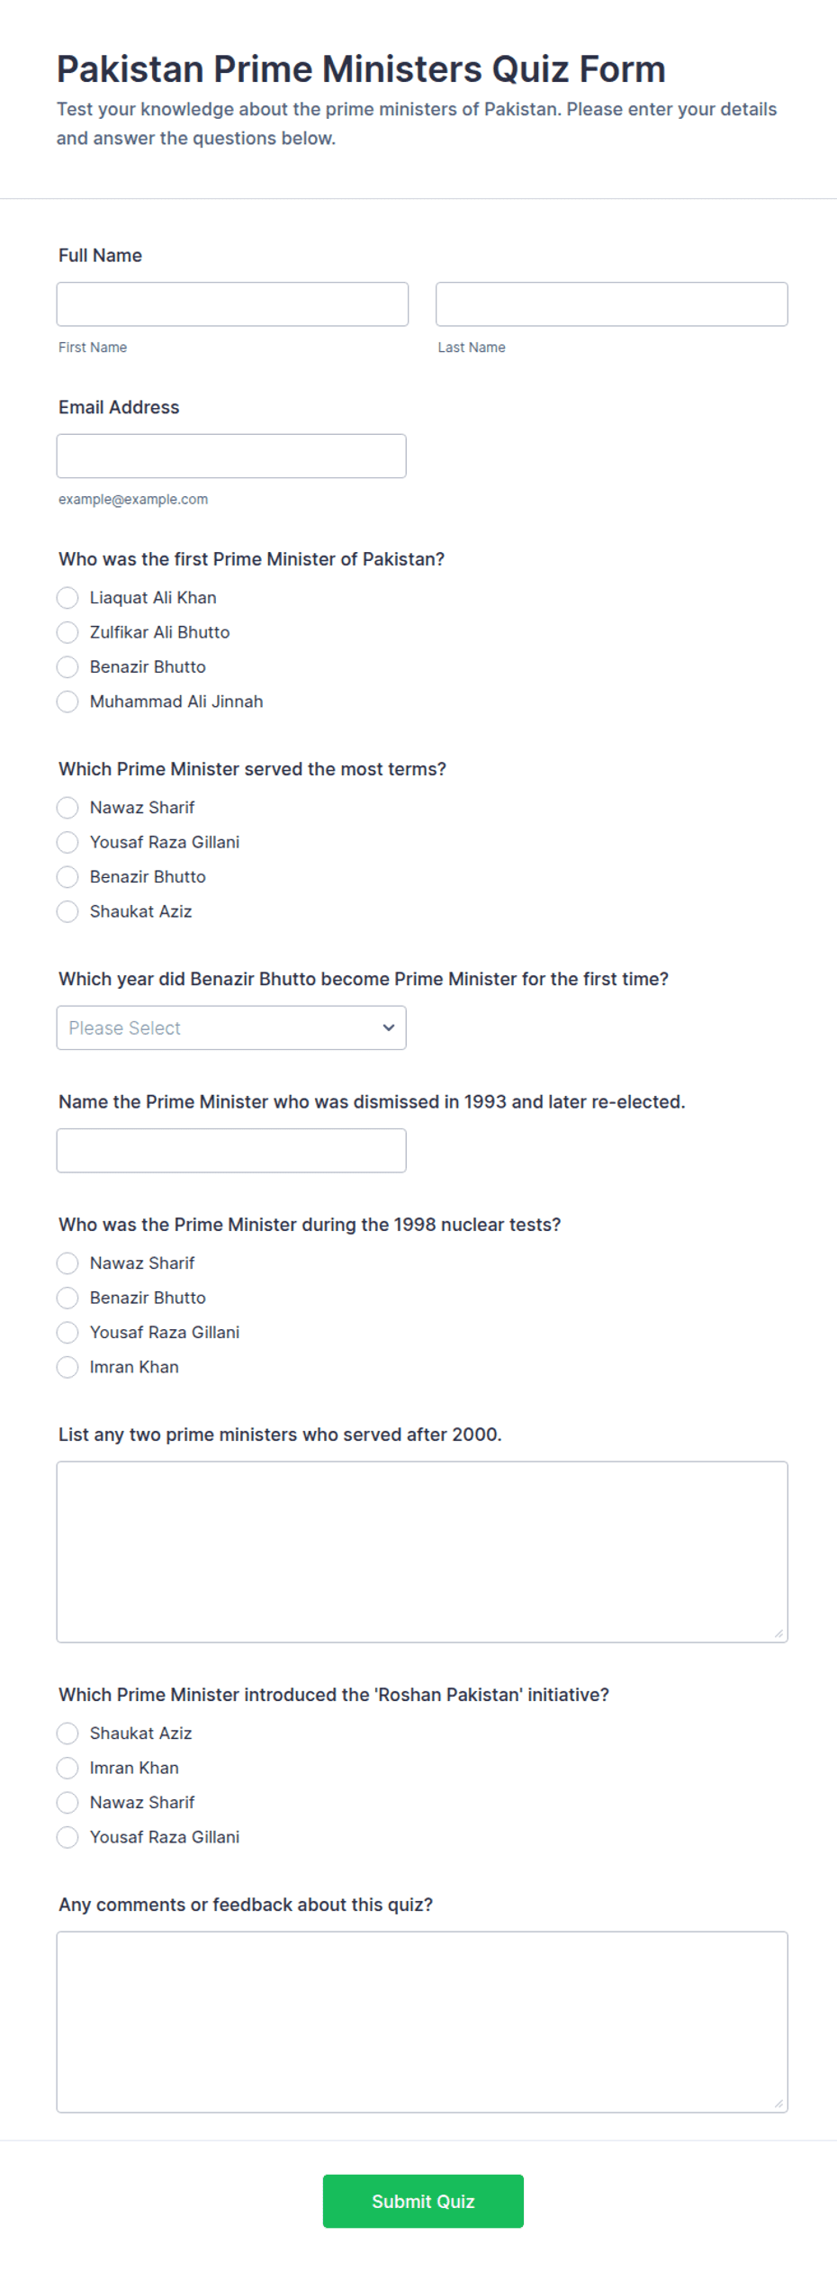
Task: Choose Yousaf Raza Gillani for most terms
Action: pos(67,842)
